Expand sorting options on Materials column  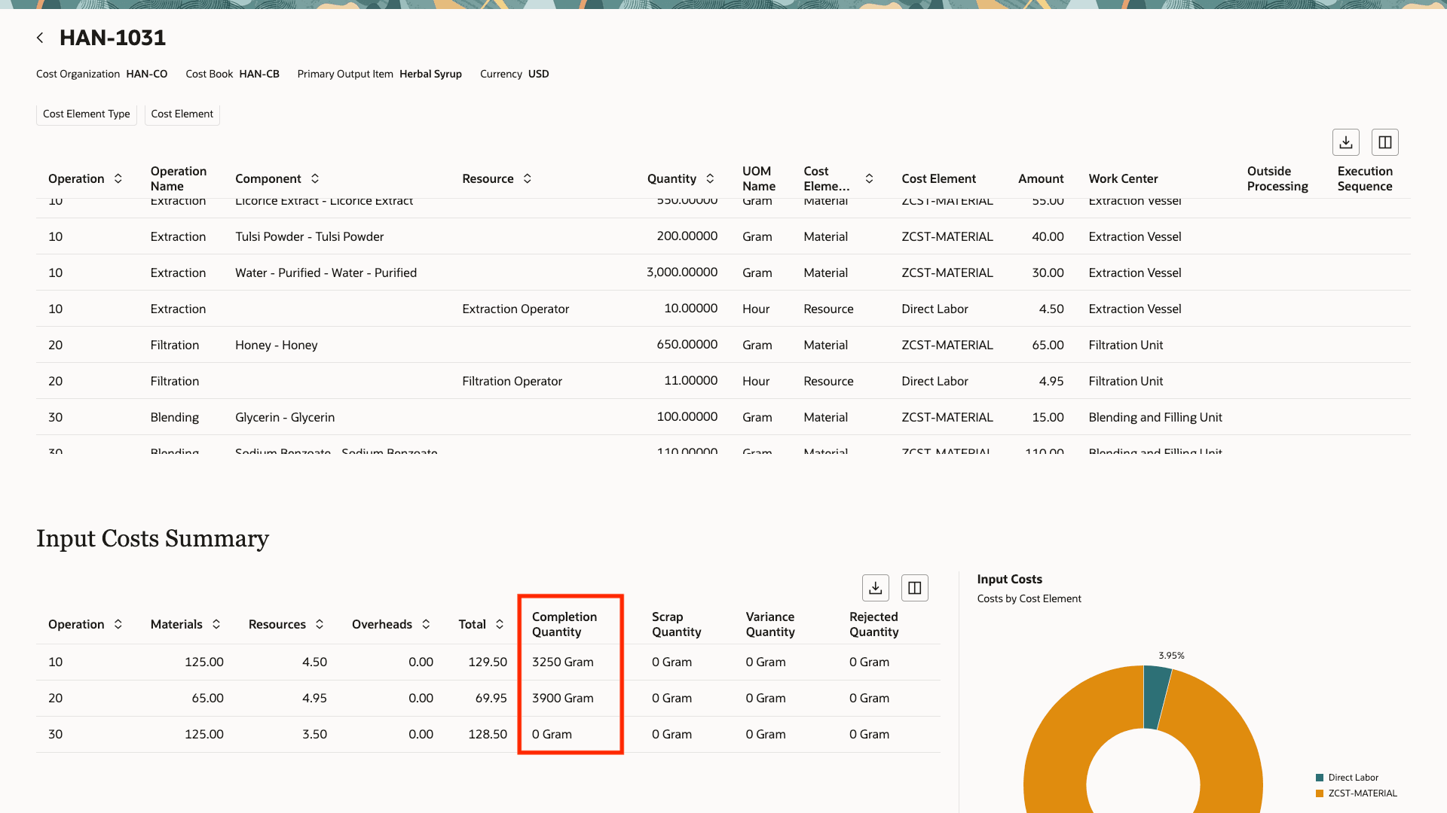pos(217,624)
